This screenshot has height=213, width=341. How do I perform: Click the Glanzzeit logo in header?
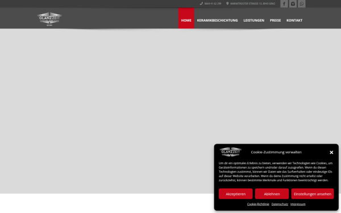pyautogui.click(x=49, y=19)
